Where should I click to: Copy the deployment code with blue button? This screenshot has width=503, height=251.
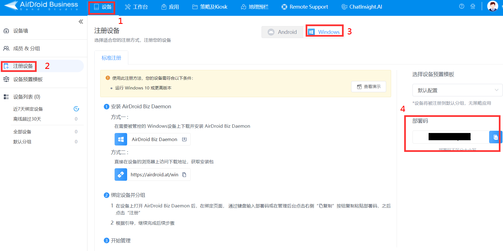(x=496, y=137)
